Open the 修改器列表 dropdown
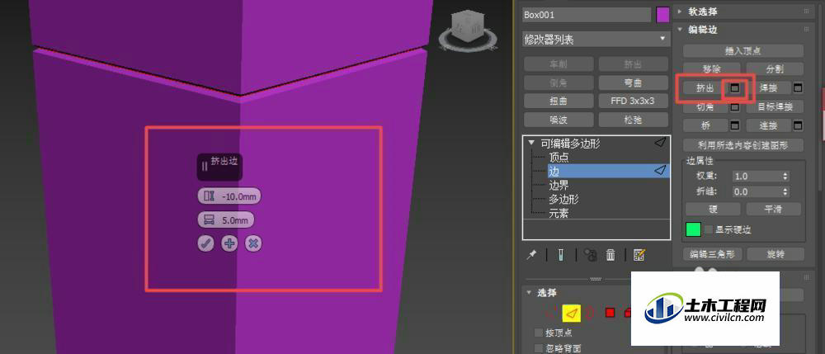825x354 pixels. (595, 39)
